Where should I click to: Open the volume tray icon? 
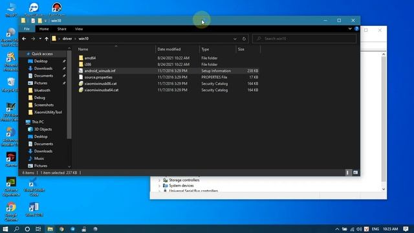click(359, 229)
